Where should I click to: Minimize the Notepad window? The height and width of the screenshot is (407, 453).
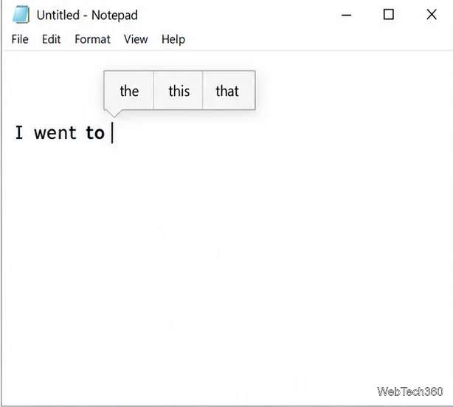346,15
